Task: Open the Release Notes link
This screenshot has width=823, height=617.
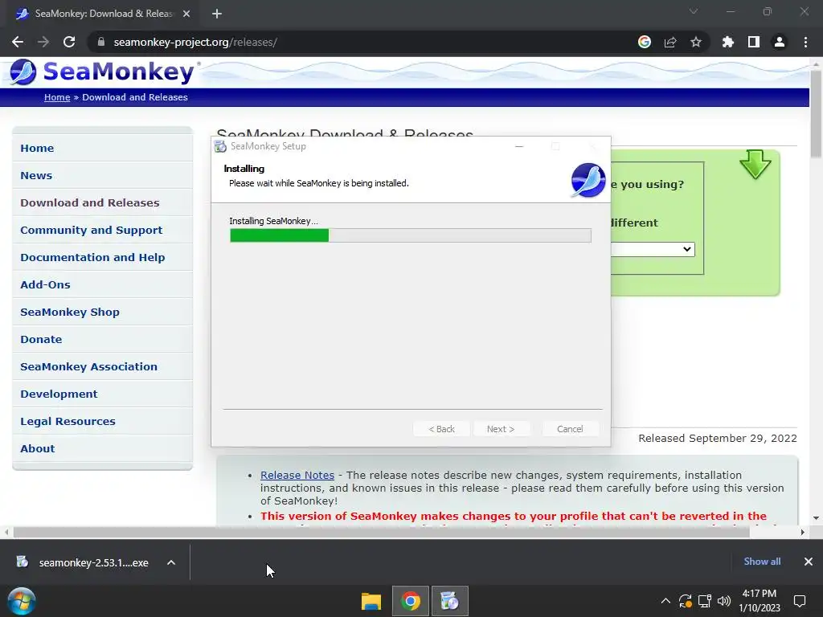Action: coord(297,475)
